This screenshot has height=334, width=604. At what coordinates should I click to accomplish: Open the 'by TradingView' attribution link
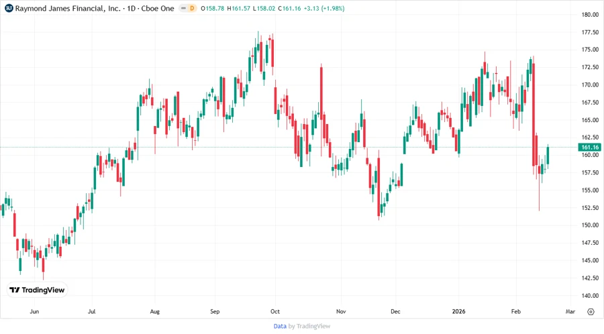pos(309,327)
